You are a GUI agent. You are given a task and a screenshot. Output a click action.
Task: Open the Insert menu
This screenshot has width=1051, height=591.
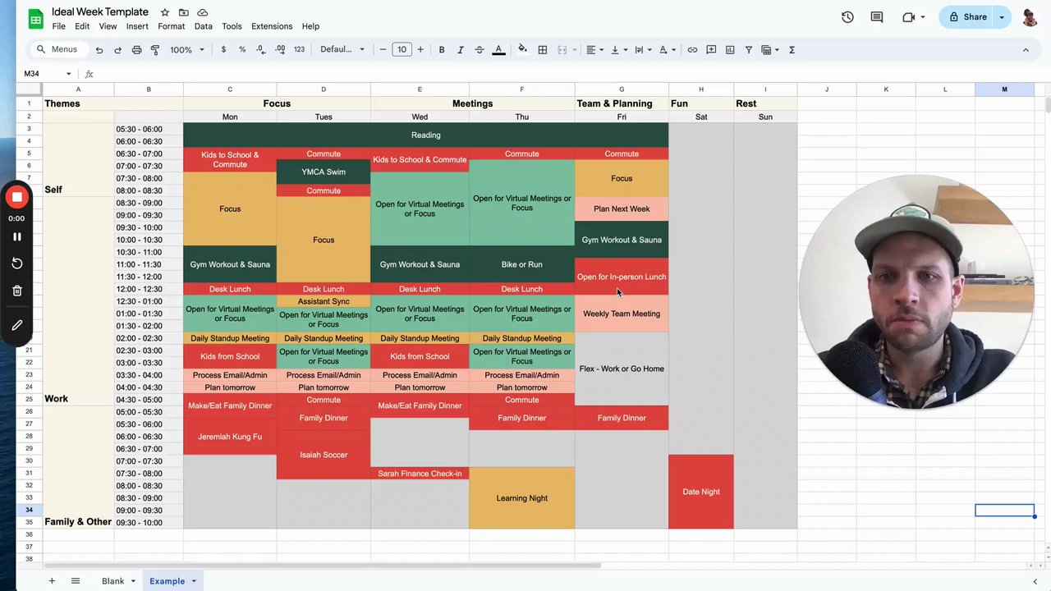[x=137, y=26]
